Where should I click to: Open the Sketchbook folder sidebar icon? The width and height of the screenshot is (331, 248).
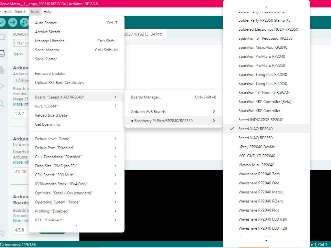(2, 36)
